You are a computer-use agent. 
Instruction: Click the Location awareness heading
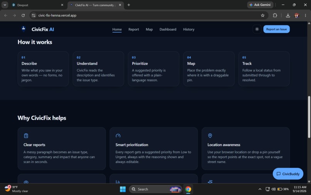(x=224, y=145)
